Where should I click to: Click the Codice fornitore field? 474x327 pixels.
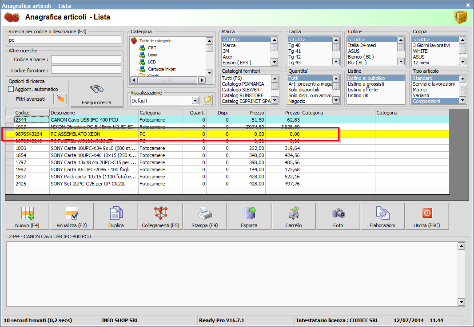pyautogui.click(x=86, y=71)
